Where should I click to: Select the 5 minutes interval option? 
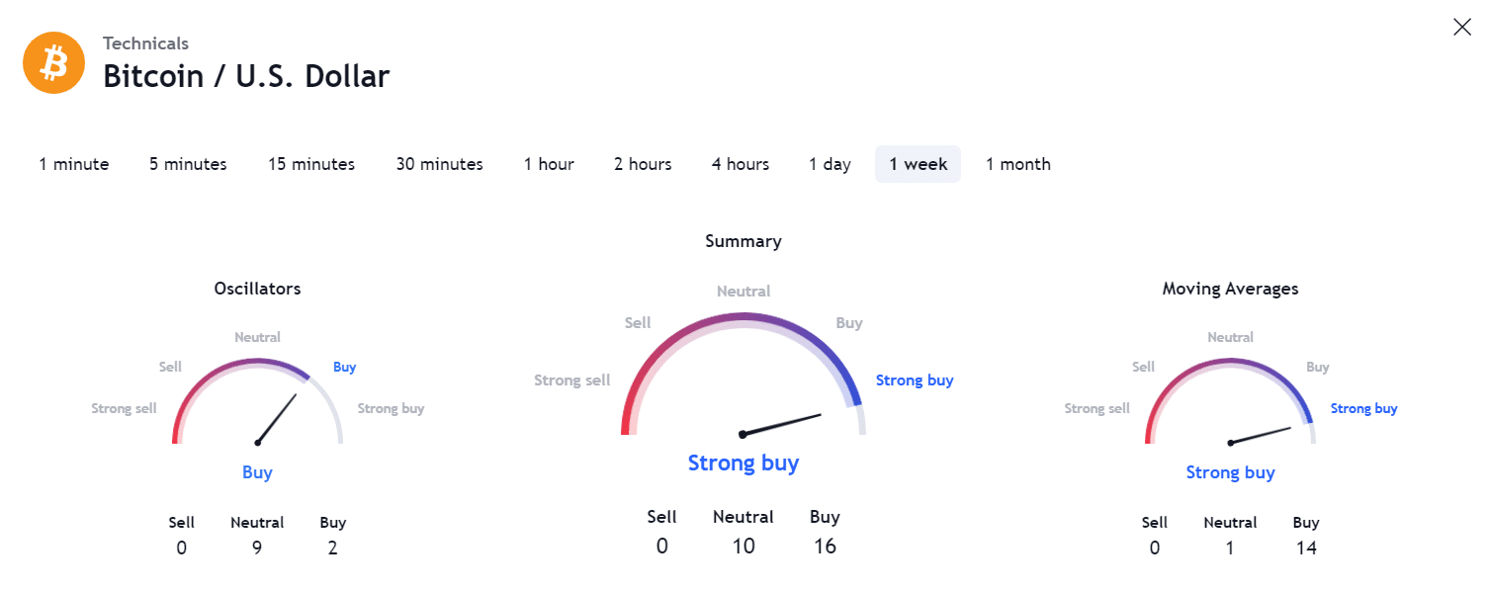coord(188,164)
